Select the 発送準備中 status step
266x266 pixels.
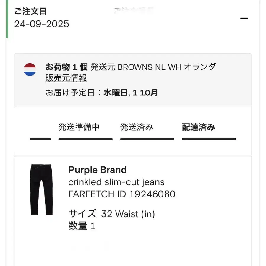79,127
